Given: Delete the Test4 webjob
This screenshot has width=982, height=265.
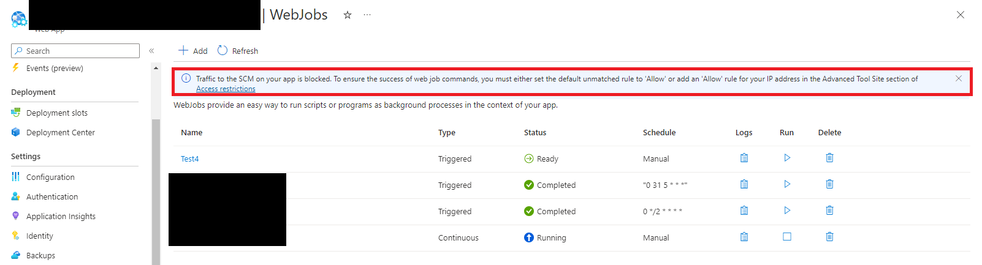Looking at the screenshot, I should (829, 158).
